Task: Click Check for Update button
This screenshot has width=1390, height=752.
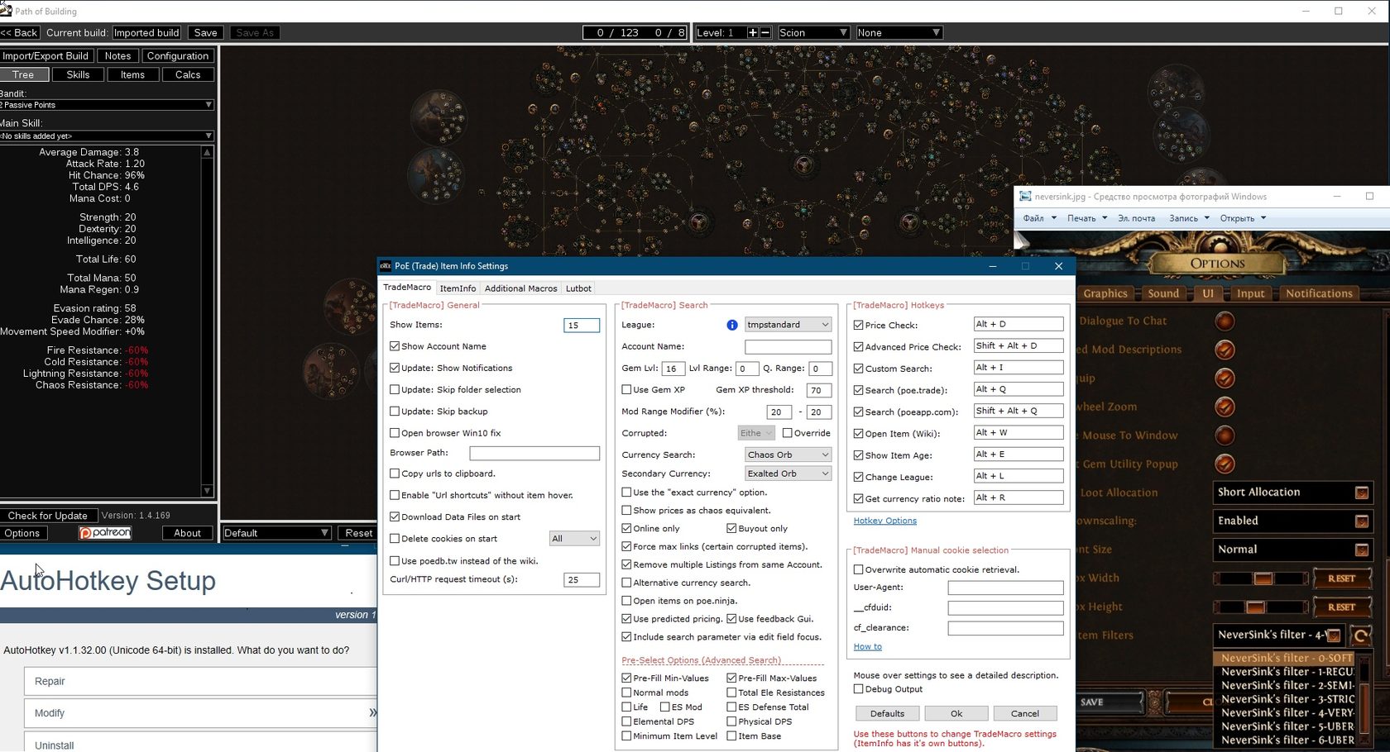Action: point(48,516)
